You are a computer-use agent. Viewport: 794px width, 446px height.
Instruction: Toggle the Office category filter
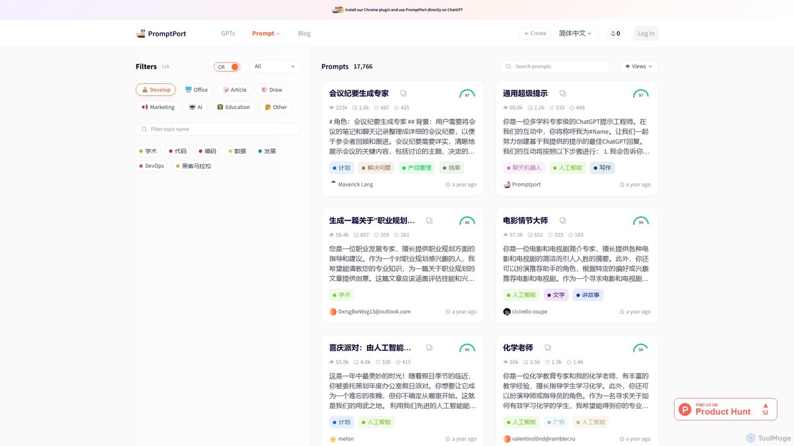click(x=197, y=90)
